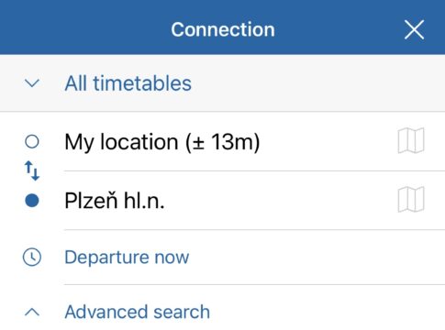Screen dimensions: 445x330
Task: Select the All timetables text label
Action: (128, 83)
